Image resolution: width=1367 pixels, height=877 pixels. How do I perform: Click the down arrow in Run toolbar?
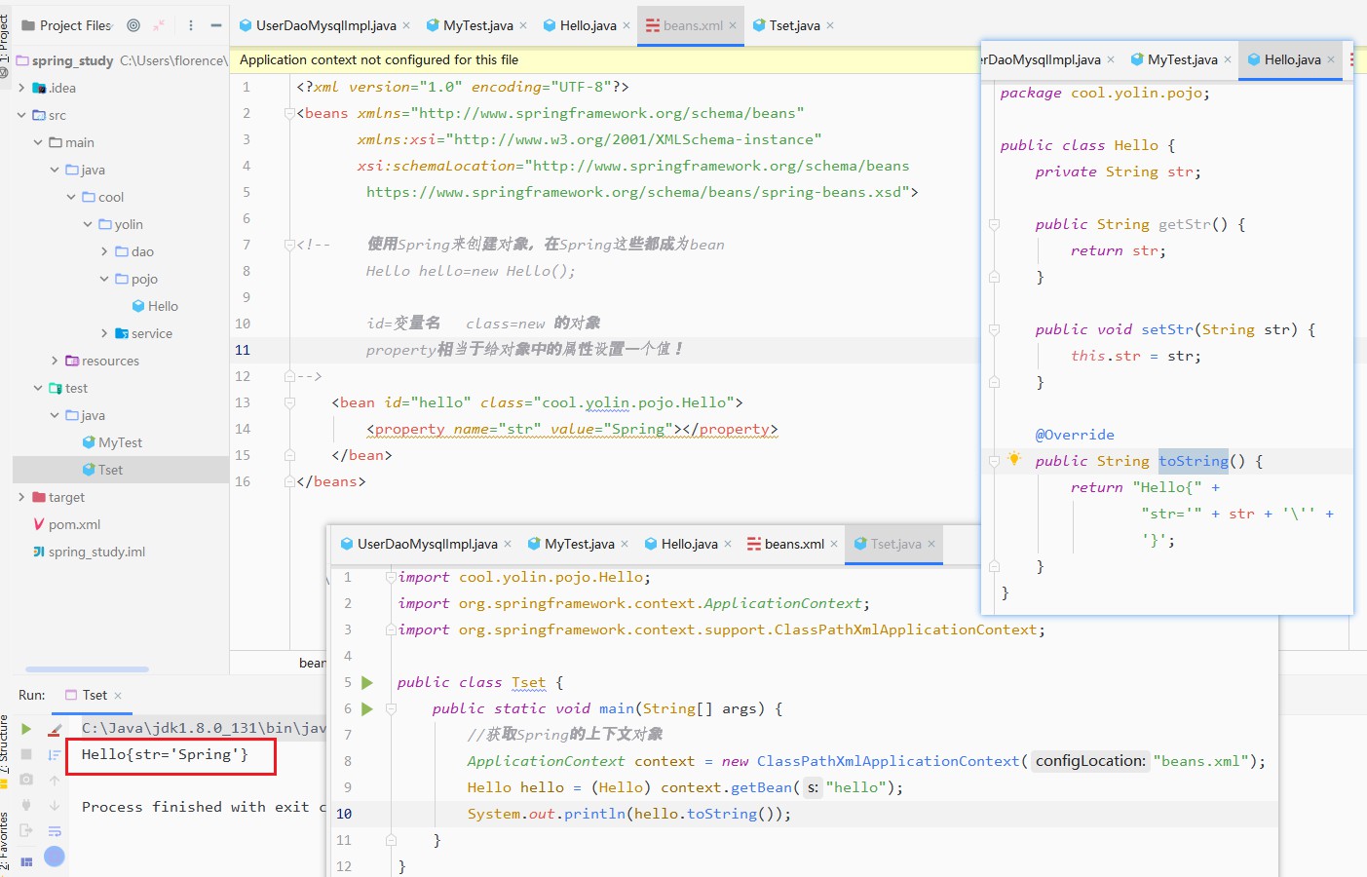pos(55,805)
